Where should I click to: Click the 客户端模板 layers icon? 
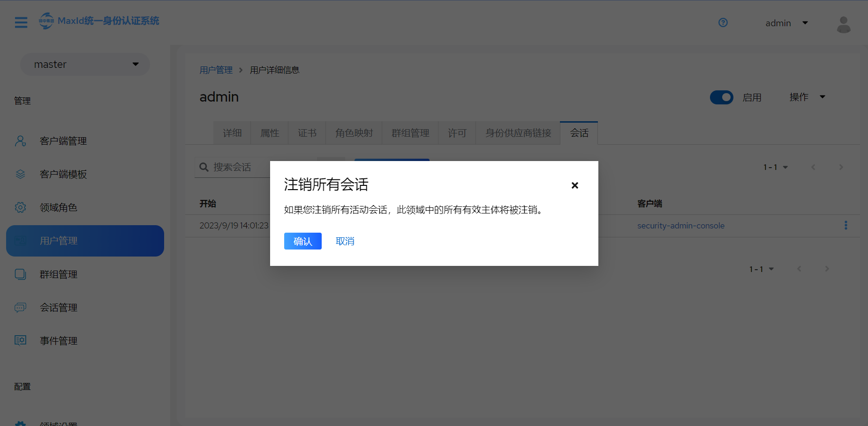pyautogui.click(x=20, y=174)
